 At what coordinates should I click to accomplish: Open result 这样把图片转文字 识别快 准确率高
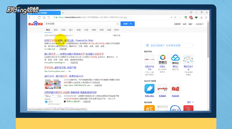click(x=70, y=92)
